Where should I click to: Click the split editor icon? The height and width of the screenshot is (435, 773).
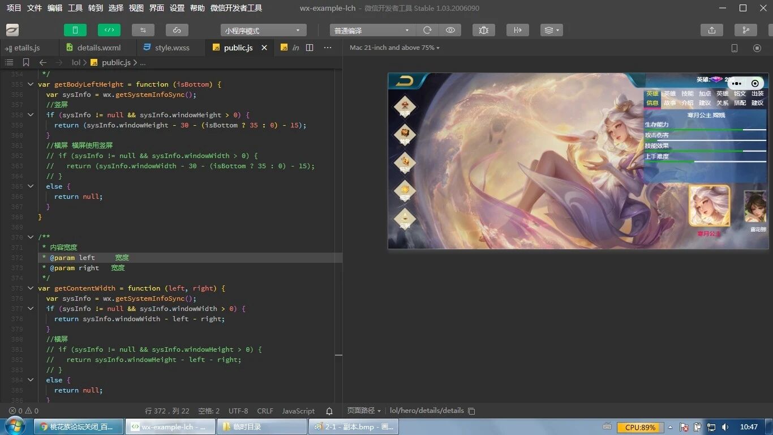click(x=310, y=48)
